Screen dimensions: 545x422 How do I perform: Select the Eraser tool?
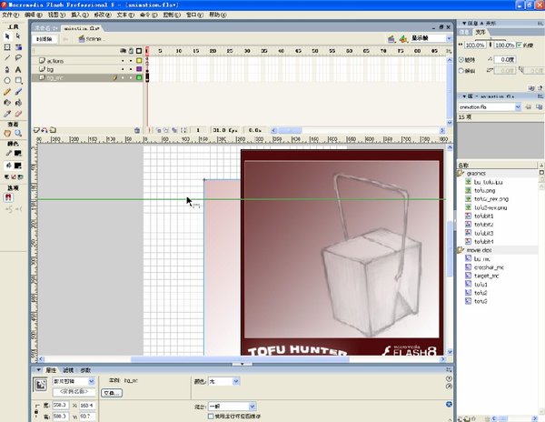[18, 113]
